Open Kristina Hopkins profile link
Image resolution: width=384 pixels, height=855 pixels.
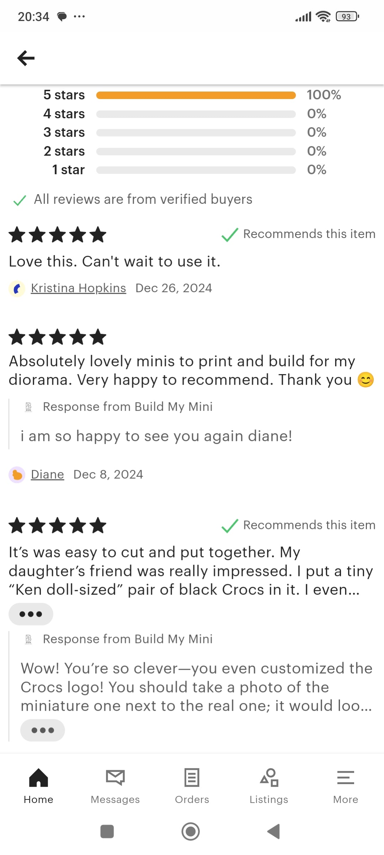coord(79,288)
